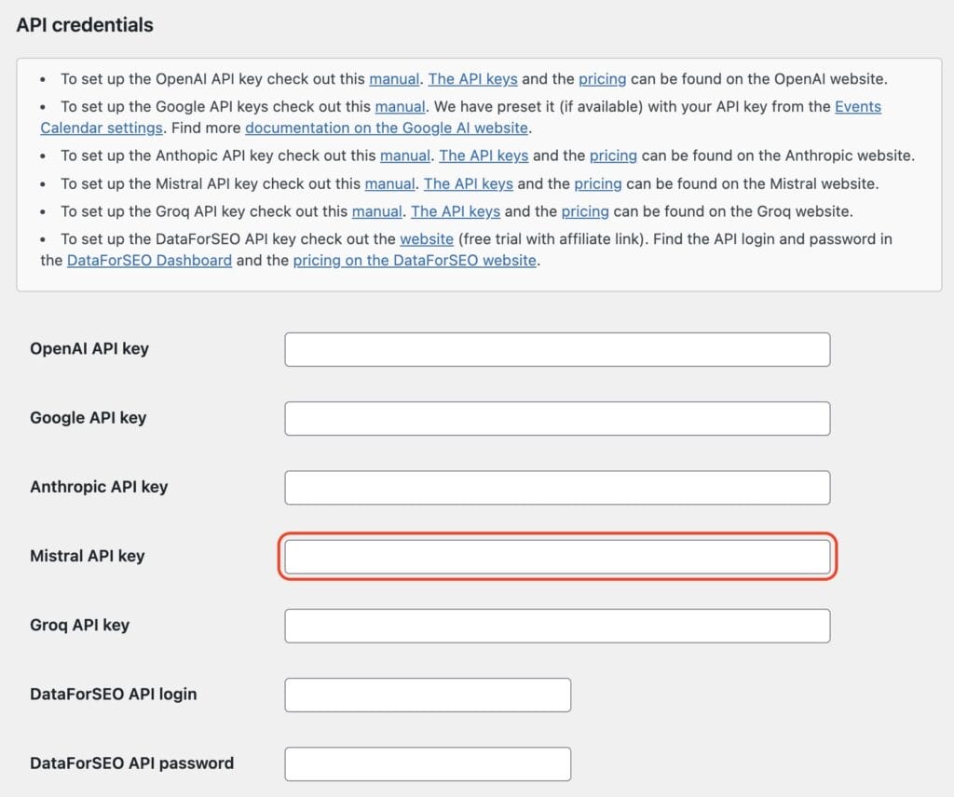Screen dimensions: 954x797
Task: Open the DataForSEO website link
Action: click(x=427, y=239)
